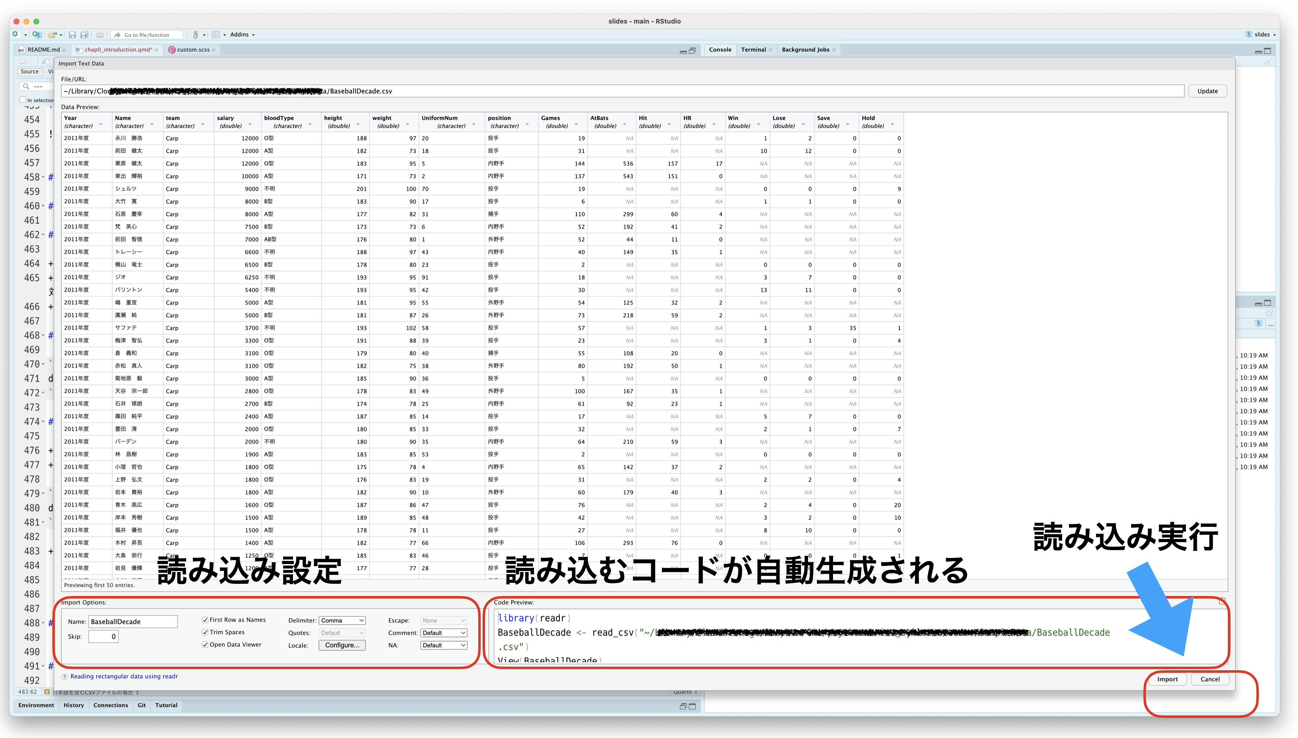This screenshot has width=1298, height=738.
Task: Open Year column type dropdown arrow
Action: pyautogui.click(x=101, y=125)
